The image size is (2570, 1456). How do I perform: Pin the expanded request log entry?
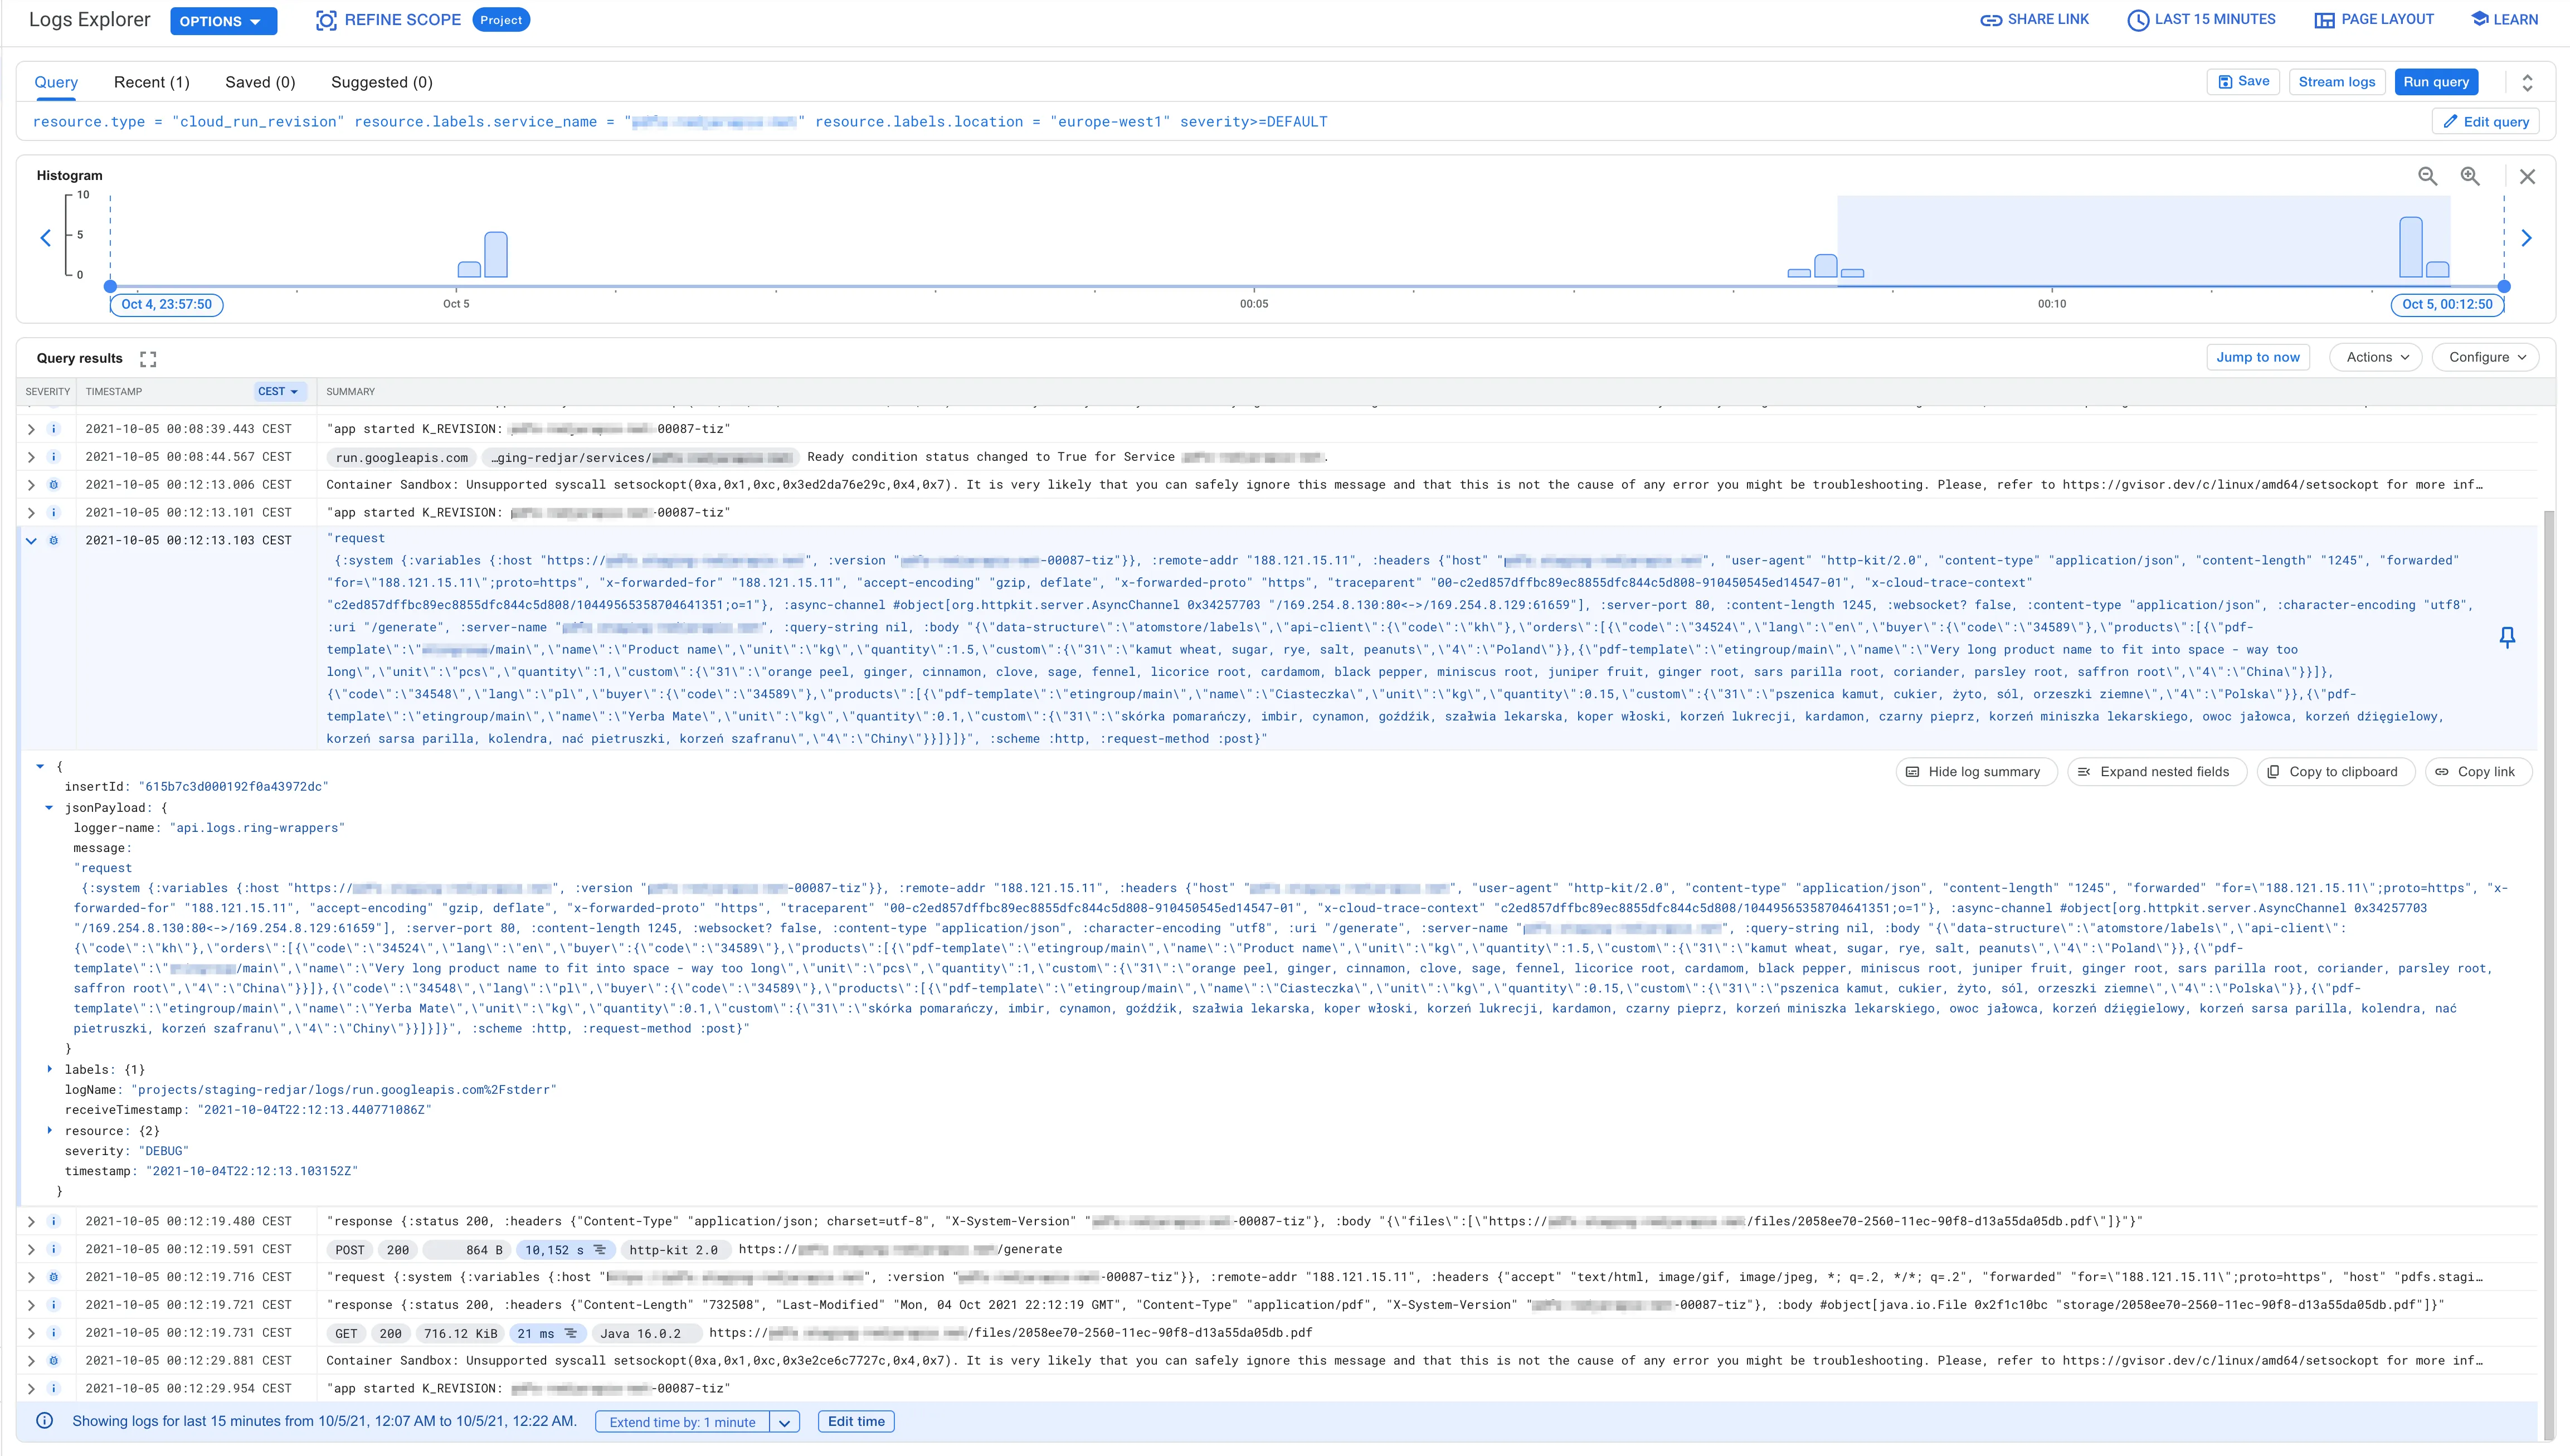(x=2507, y=638)
